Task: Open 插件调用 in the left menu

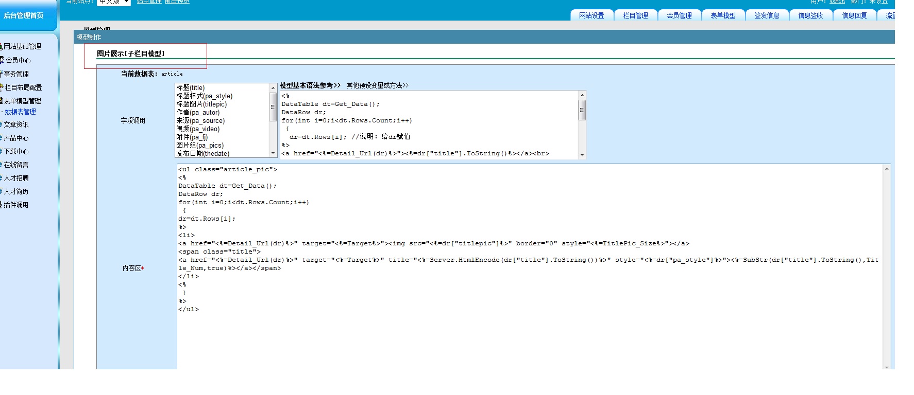Action: (16, 205)
